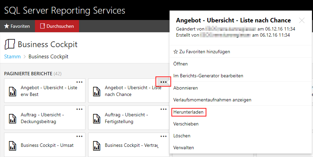
Task: Click report icon for Business Cockpit Umsat
Action: click(13, 145)
